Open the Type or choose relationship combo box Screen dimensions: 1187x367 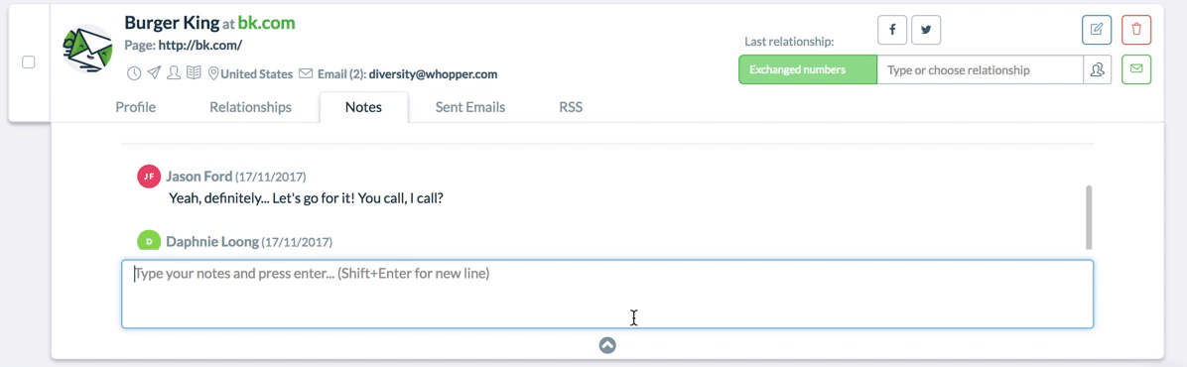click(x=980, y=69)
